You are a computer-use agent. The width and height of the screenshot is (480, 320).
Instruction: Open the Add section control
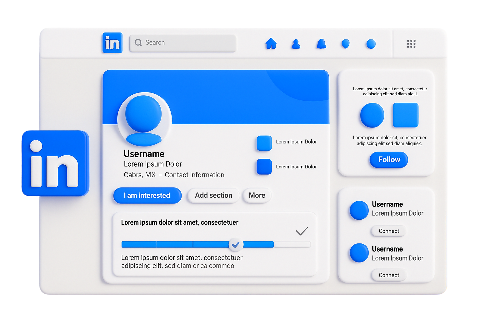[x=213, y=195]
